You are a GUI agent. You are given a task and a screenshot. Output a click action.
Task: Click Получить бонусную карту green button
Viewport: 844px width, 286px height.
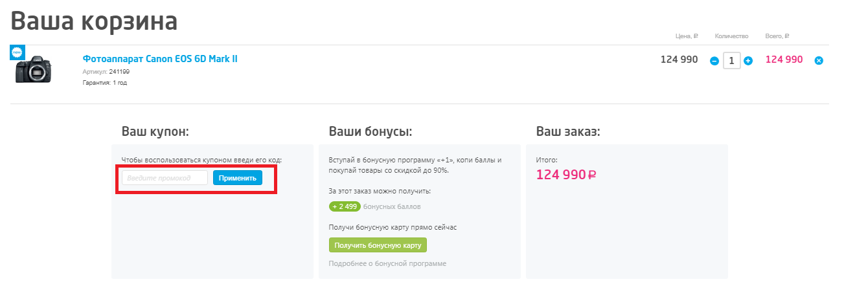378,245
